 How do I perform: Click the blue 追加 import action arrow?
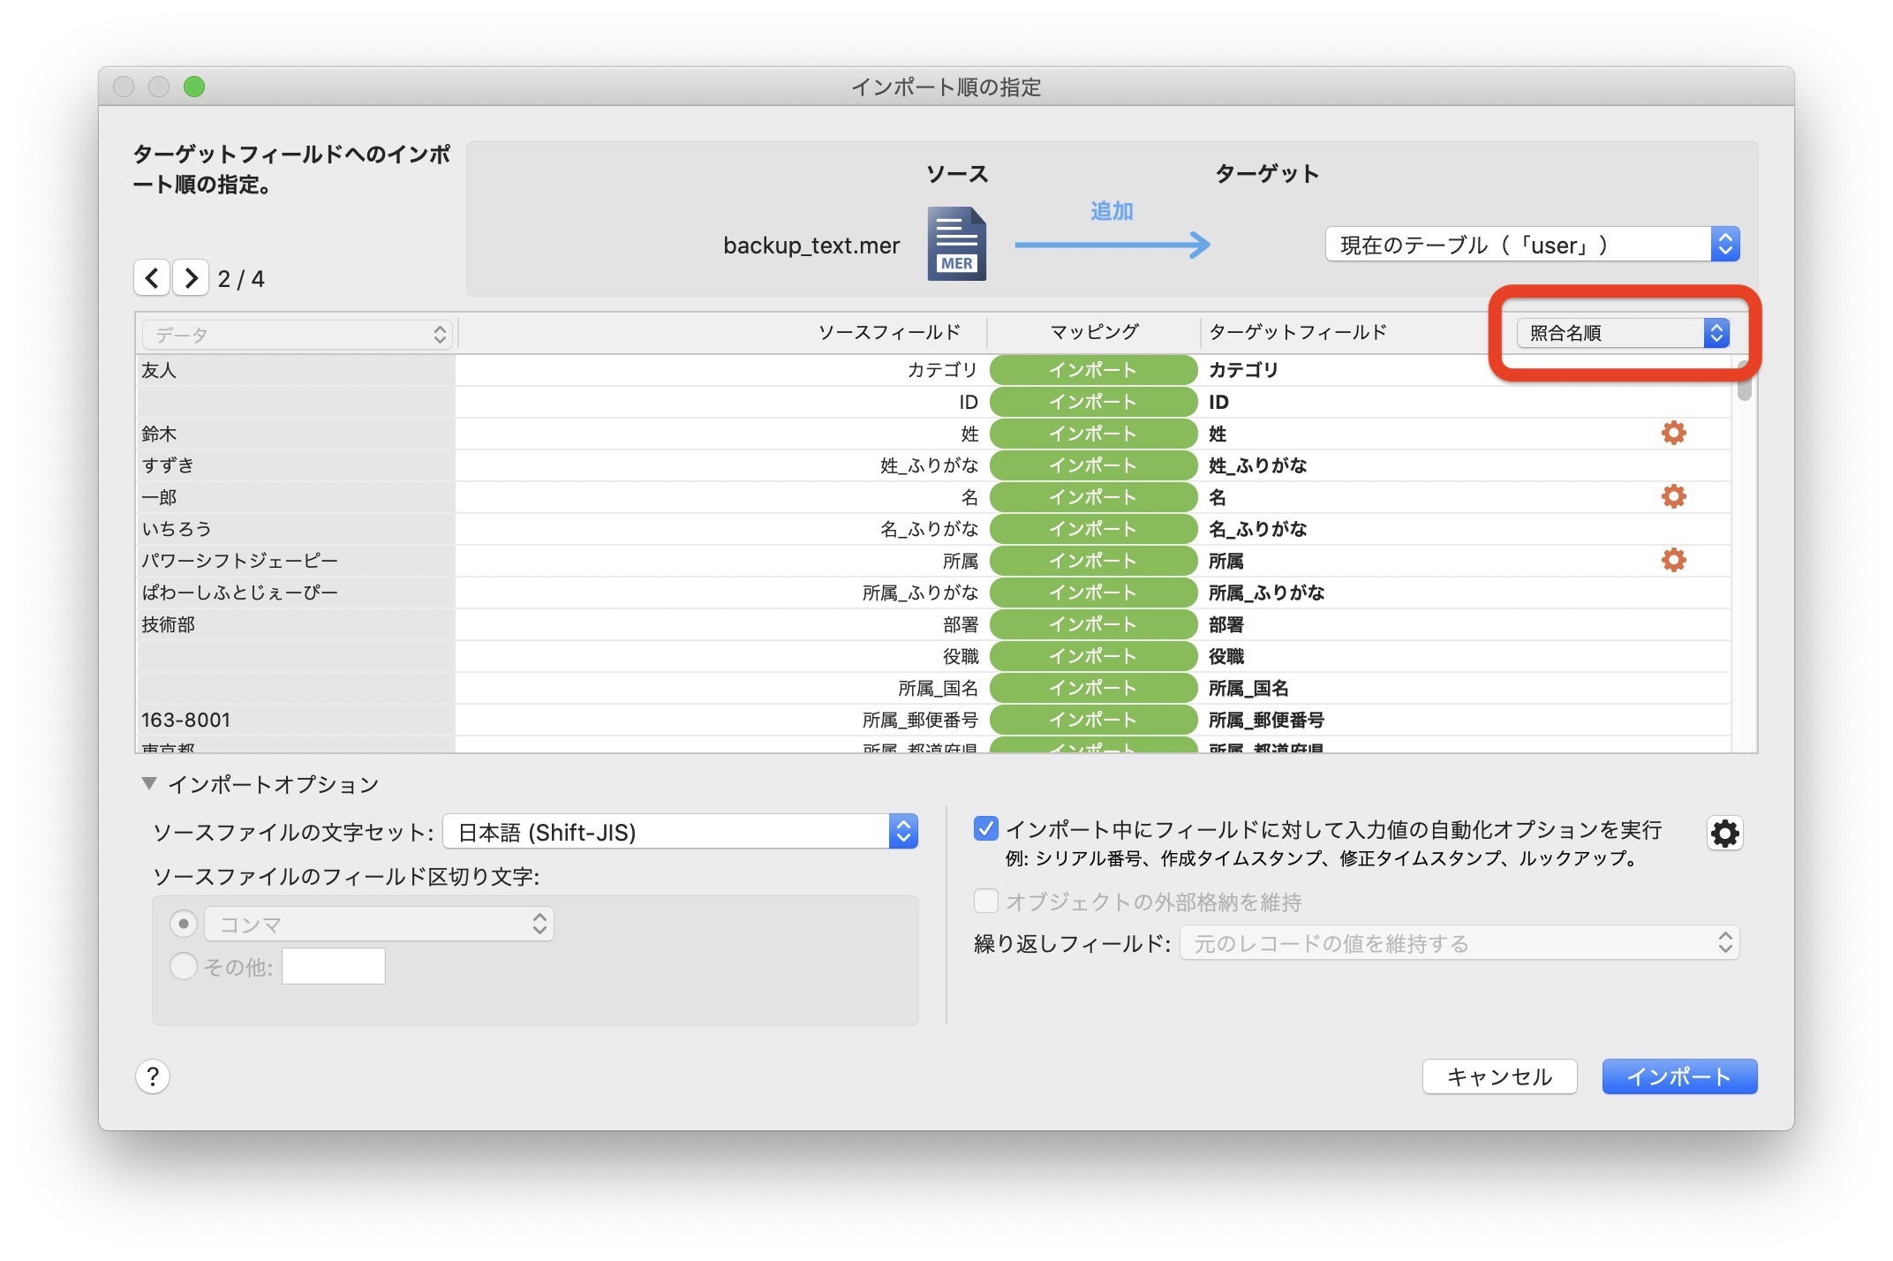pyautogui.click(x=1112, y=243)
